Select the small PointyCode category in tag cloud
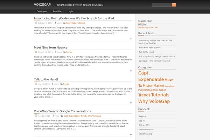The width and height of the screenshot is (210, 140). (169, 86)
